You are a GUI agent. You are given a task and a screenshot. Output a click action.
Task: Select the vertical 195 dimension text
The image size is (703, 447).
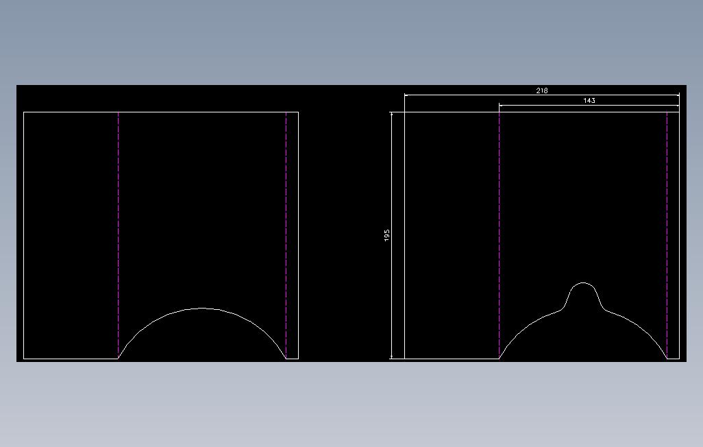click(387, 236)
